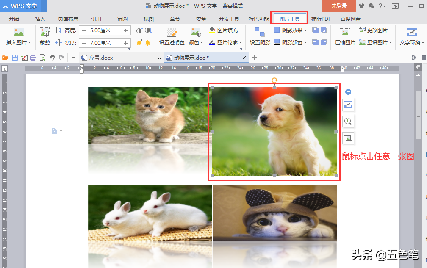This screenshot has height=268, width=427.
Task: Switch to the 序号.docx document tab
Action: point(101,58)
